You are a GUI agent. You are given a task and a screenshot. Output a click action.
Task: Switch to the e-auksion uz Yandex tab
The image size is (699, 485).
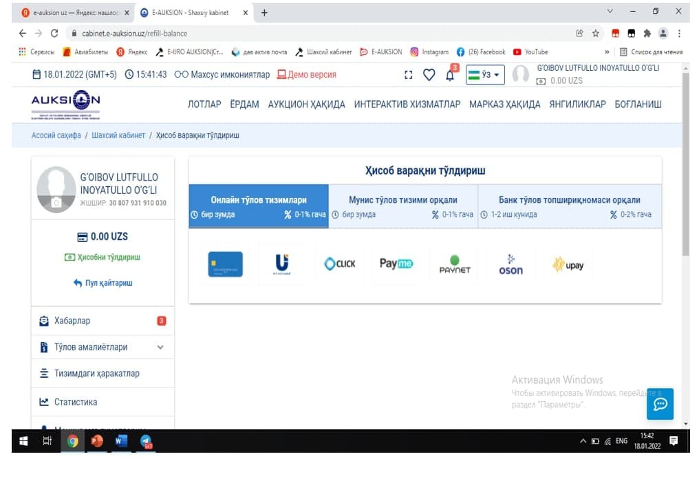(x=76, y=13)
